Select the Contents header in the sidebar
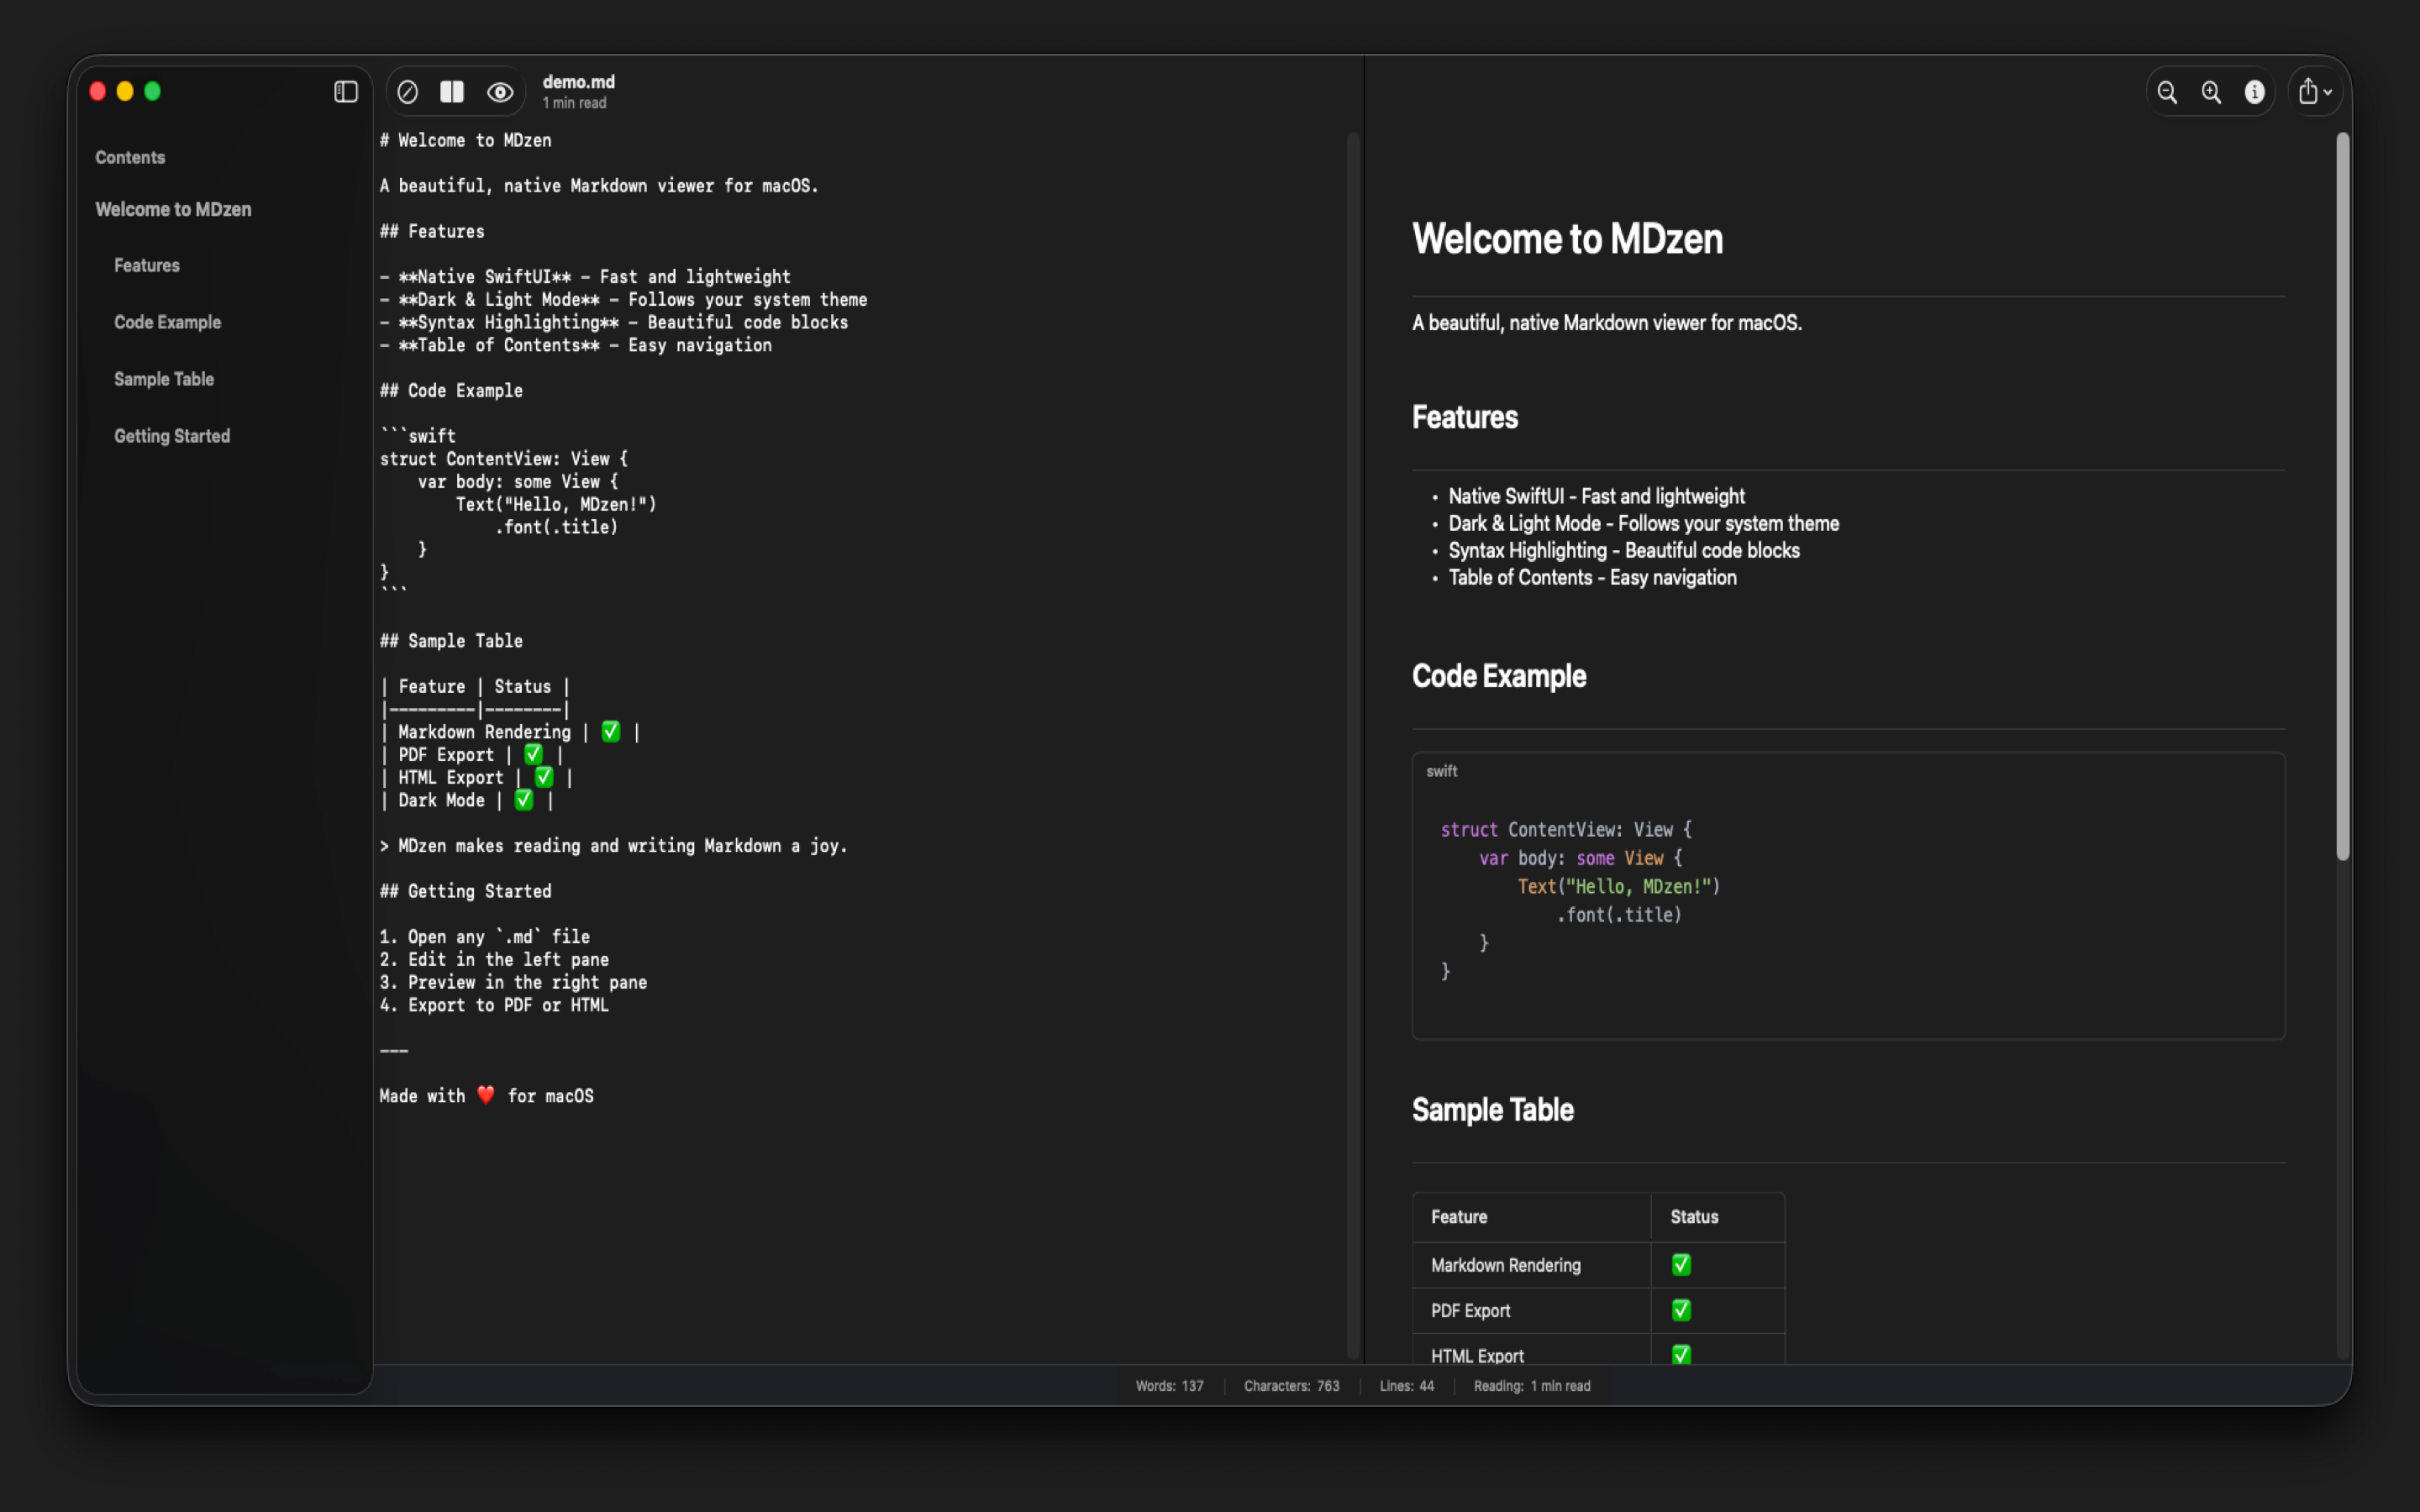 click(x=130, y=156)
